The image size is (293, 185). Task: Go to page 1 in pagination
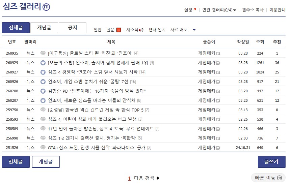[x=129, y=178]
